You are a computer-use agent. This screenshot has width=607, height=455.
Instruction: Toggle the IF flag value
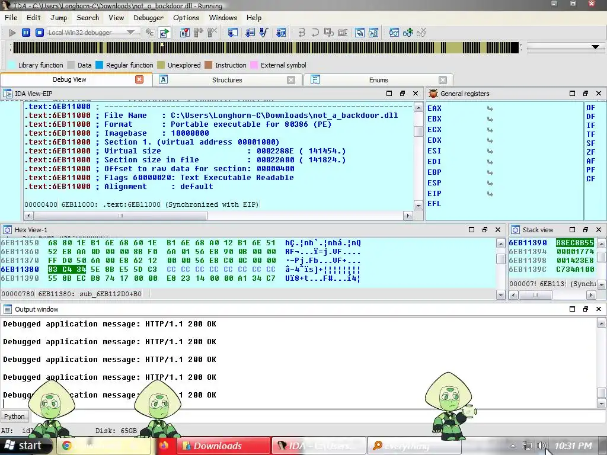[591, 126]
